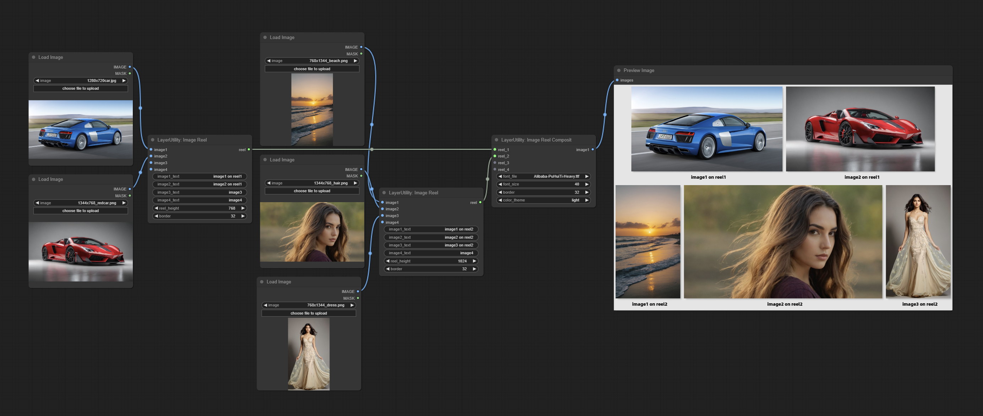Viewport: 983px width, 416px height.
Task: Click next arrow on 1344x768_redcar.png selector
Action: (x=124, y=203)
